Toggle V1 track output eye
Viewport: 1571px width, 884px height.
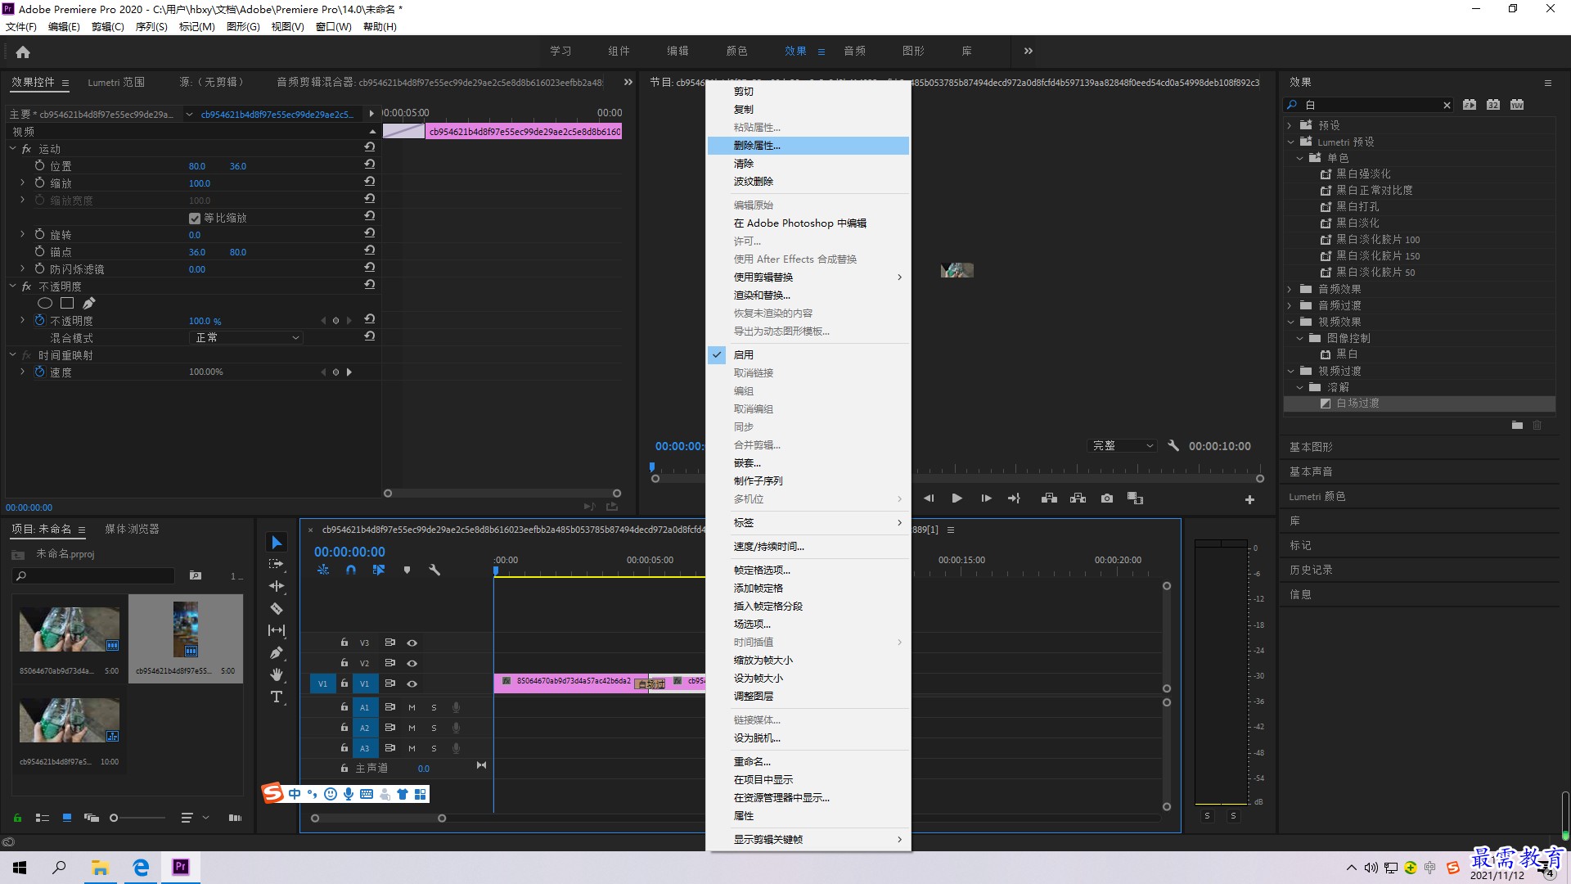[x=412, y=683]
